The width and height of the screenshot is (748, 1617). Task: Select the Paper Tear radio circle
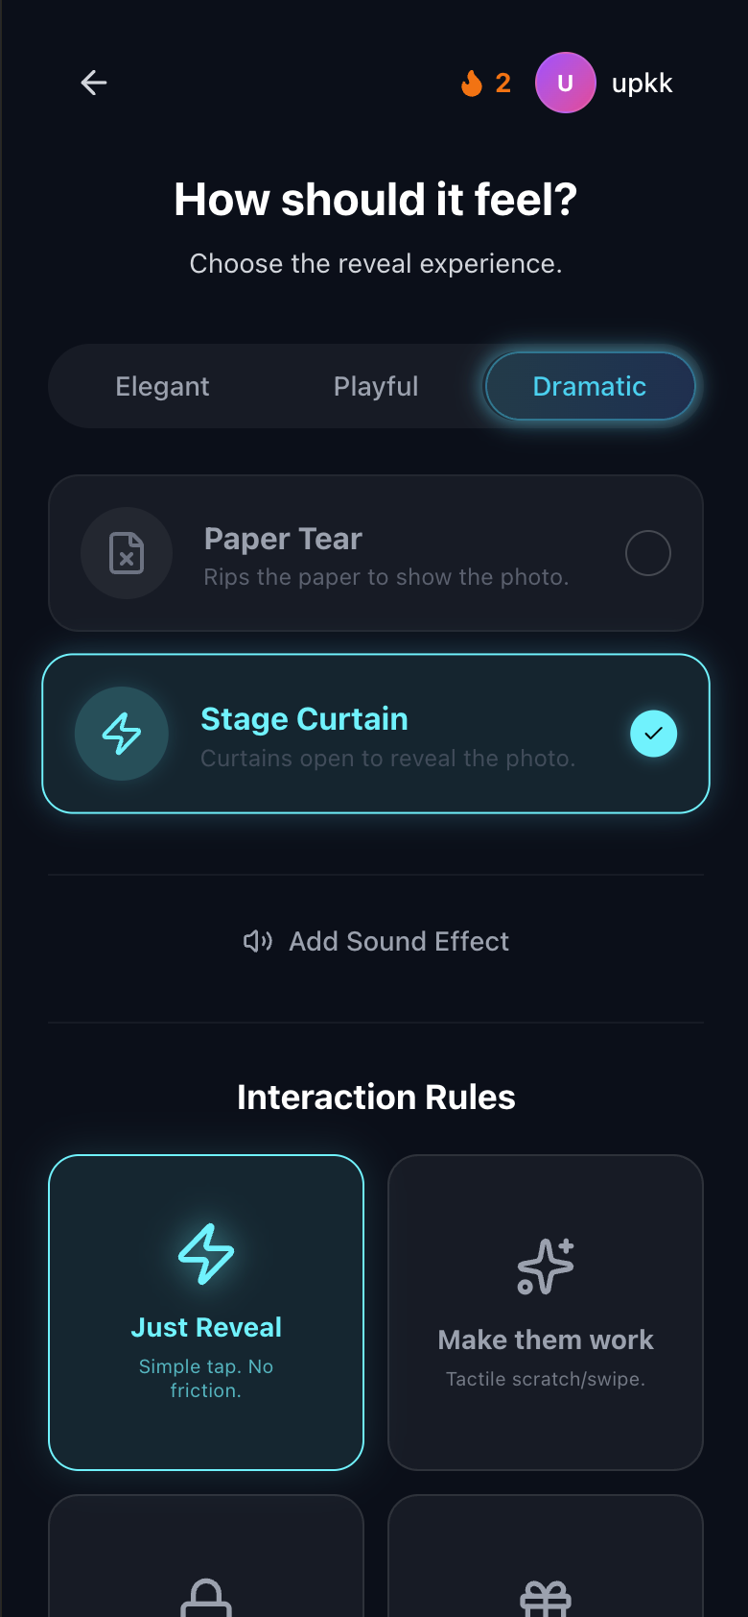click(647, 553)
